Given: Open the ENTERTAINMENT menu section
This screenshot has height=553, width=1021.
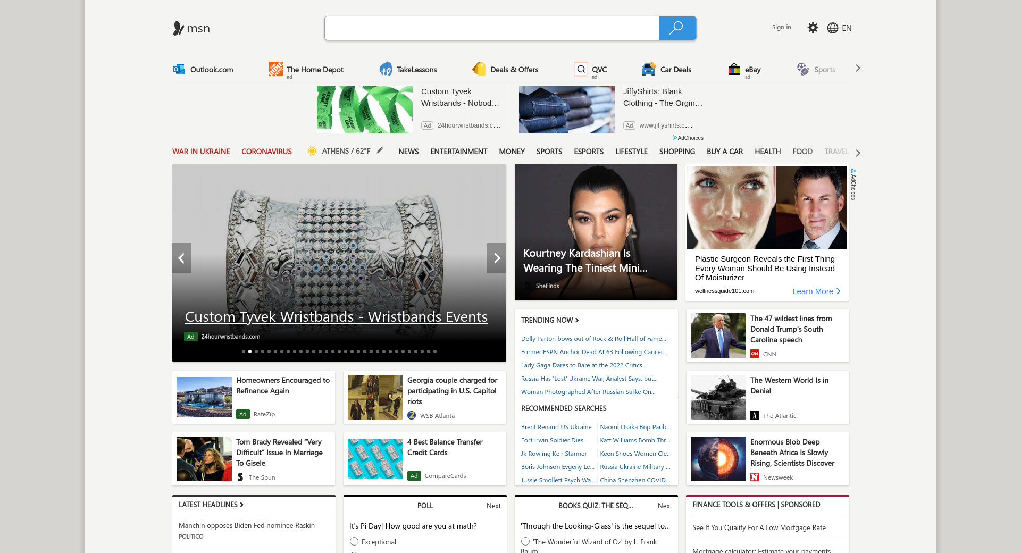Looking at the screenshot, I should coord(458,152).
